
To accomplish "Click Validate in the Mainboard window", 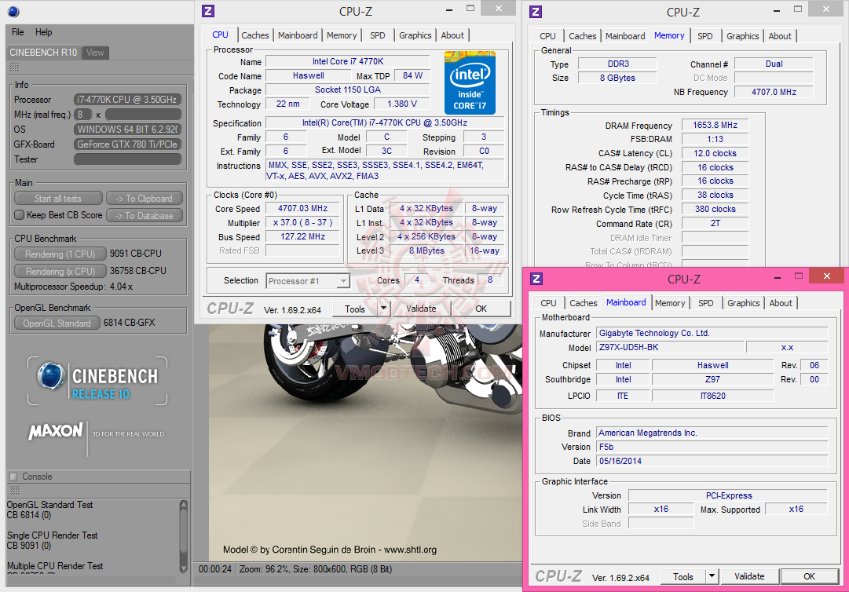I will [749, 576].
